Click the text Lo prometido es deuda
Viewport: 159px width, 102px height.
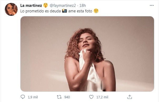[41, 11]
